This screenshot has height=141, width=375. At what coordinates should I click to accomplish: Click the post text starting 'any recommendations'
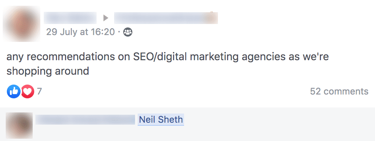click(x=168, y=64)
